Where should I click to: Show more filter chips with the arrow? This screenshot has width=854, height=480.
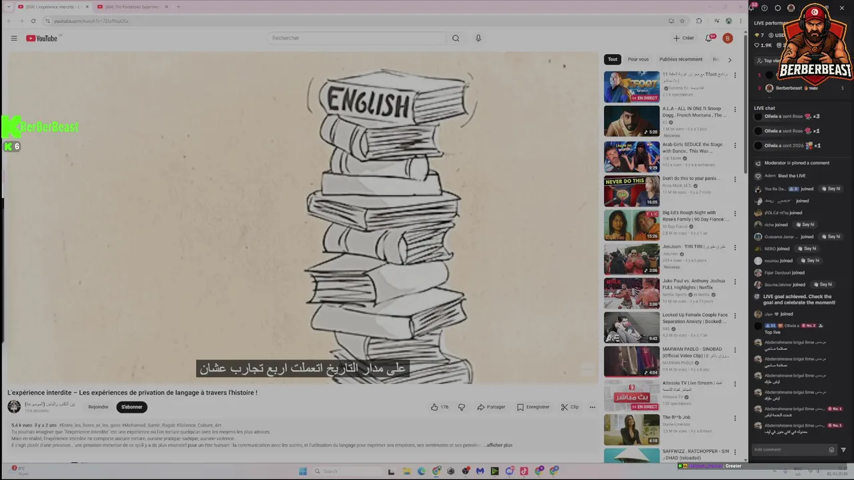[729, 60]
